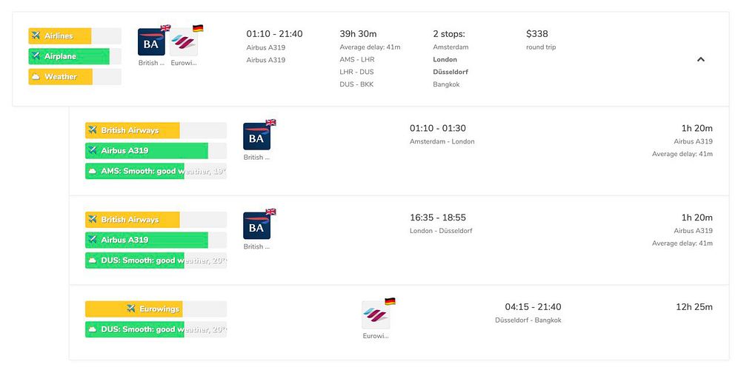Click the German flag on Düsseldorf - Bangkok leg

point(390,301)
